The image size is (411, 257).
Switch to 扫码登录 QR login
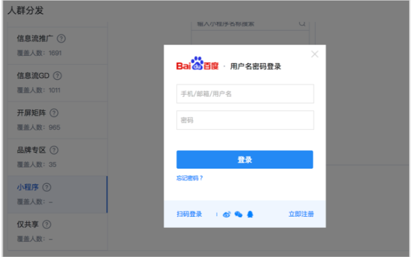(189, 214)
